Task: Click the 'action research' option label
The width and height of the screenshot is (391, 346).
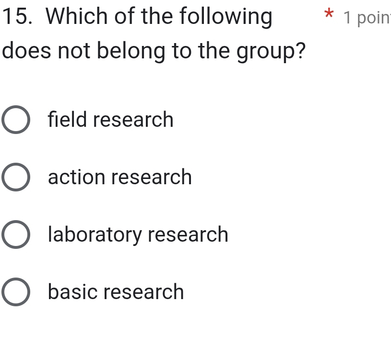Action: pyautogui.click(x=120, y=177)
